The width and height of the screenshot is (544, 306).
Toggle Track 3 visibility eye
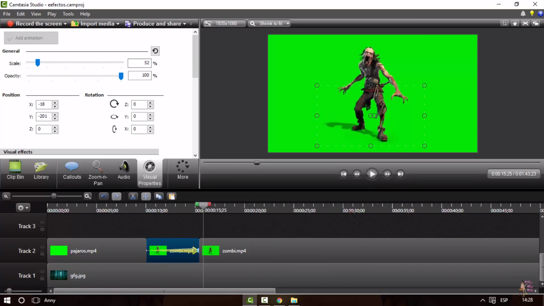click(x=42, y=223)
